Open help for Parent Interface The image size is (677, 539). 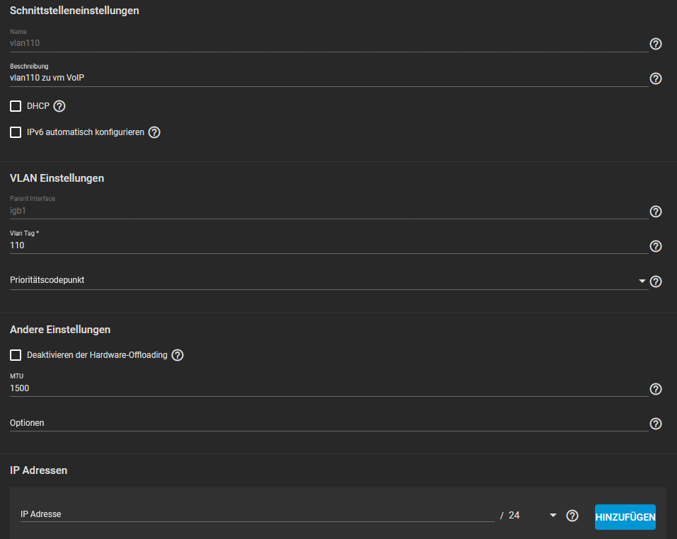point(655,211)
